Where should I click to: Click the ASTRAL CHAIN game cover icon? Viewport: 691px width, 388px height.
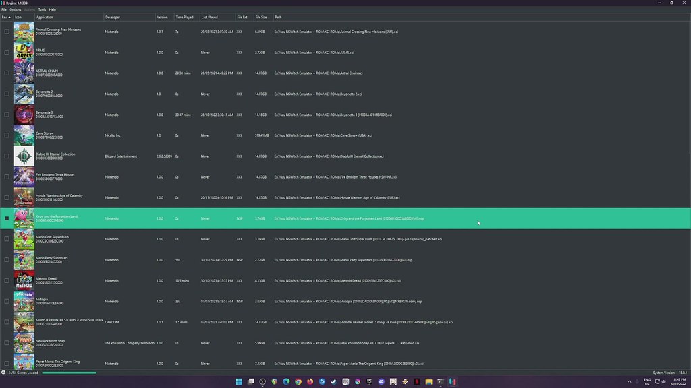click(24, 73)
